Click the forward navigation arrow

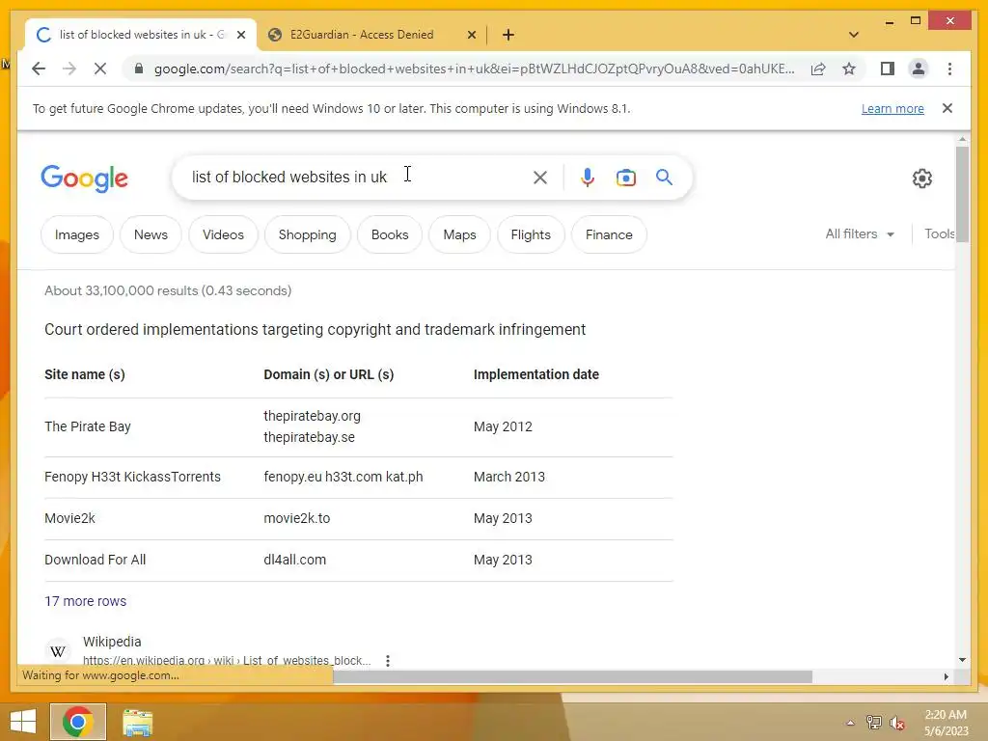coord(69,69)
